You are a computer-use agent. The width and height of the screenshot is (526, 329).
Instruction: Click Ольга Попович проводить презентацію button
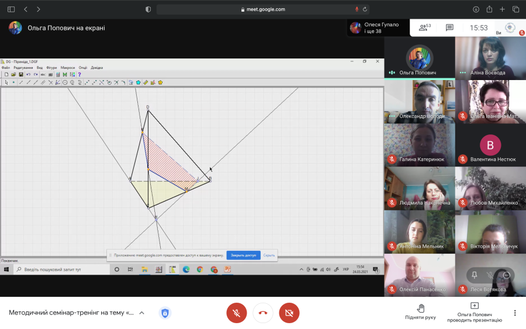coord(475,313)
